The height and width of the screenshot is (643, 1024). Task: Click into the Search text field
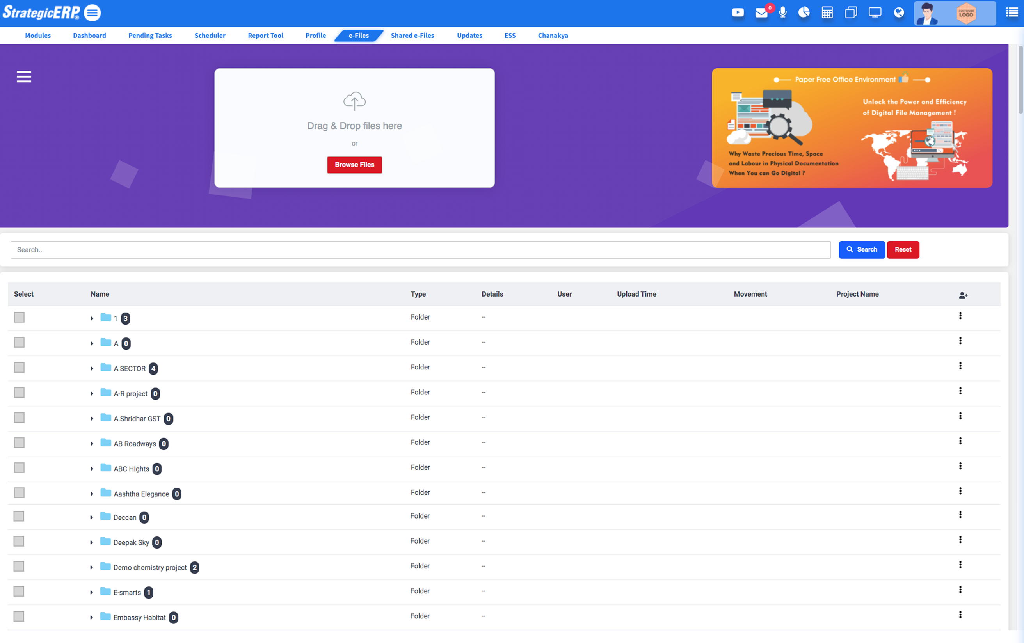coord(420,250)
